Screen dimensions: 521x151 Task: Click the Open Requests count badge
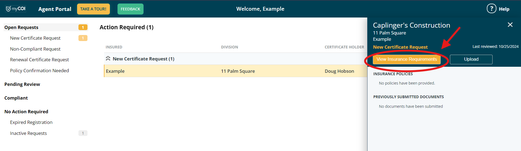click(x=83, y=27)
